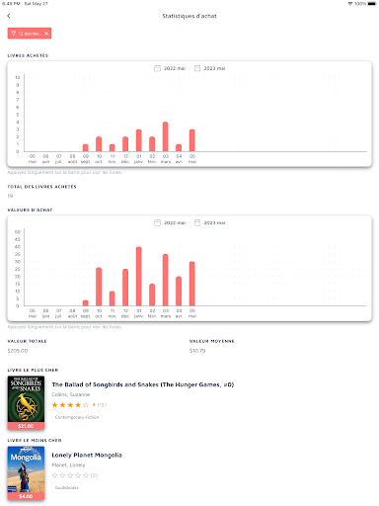Open the Lonely Planet Mongolia title
The width and height of the screenshot is (379, 506).
click(x=87, y=455)
